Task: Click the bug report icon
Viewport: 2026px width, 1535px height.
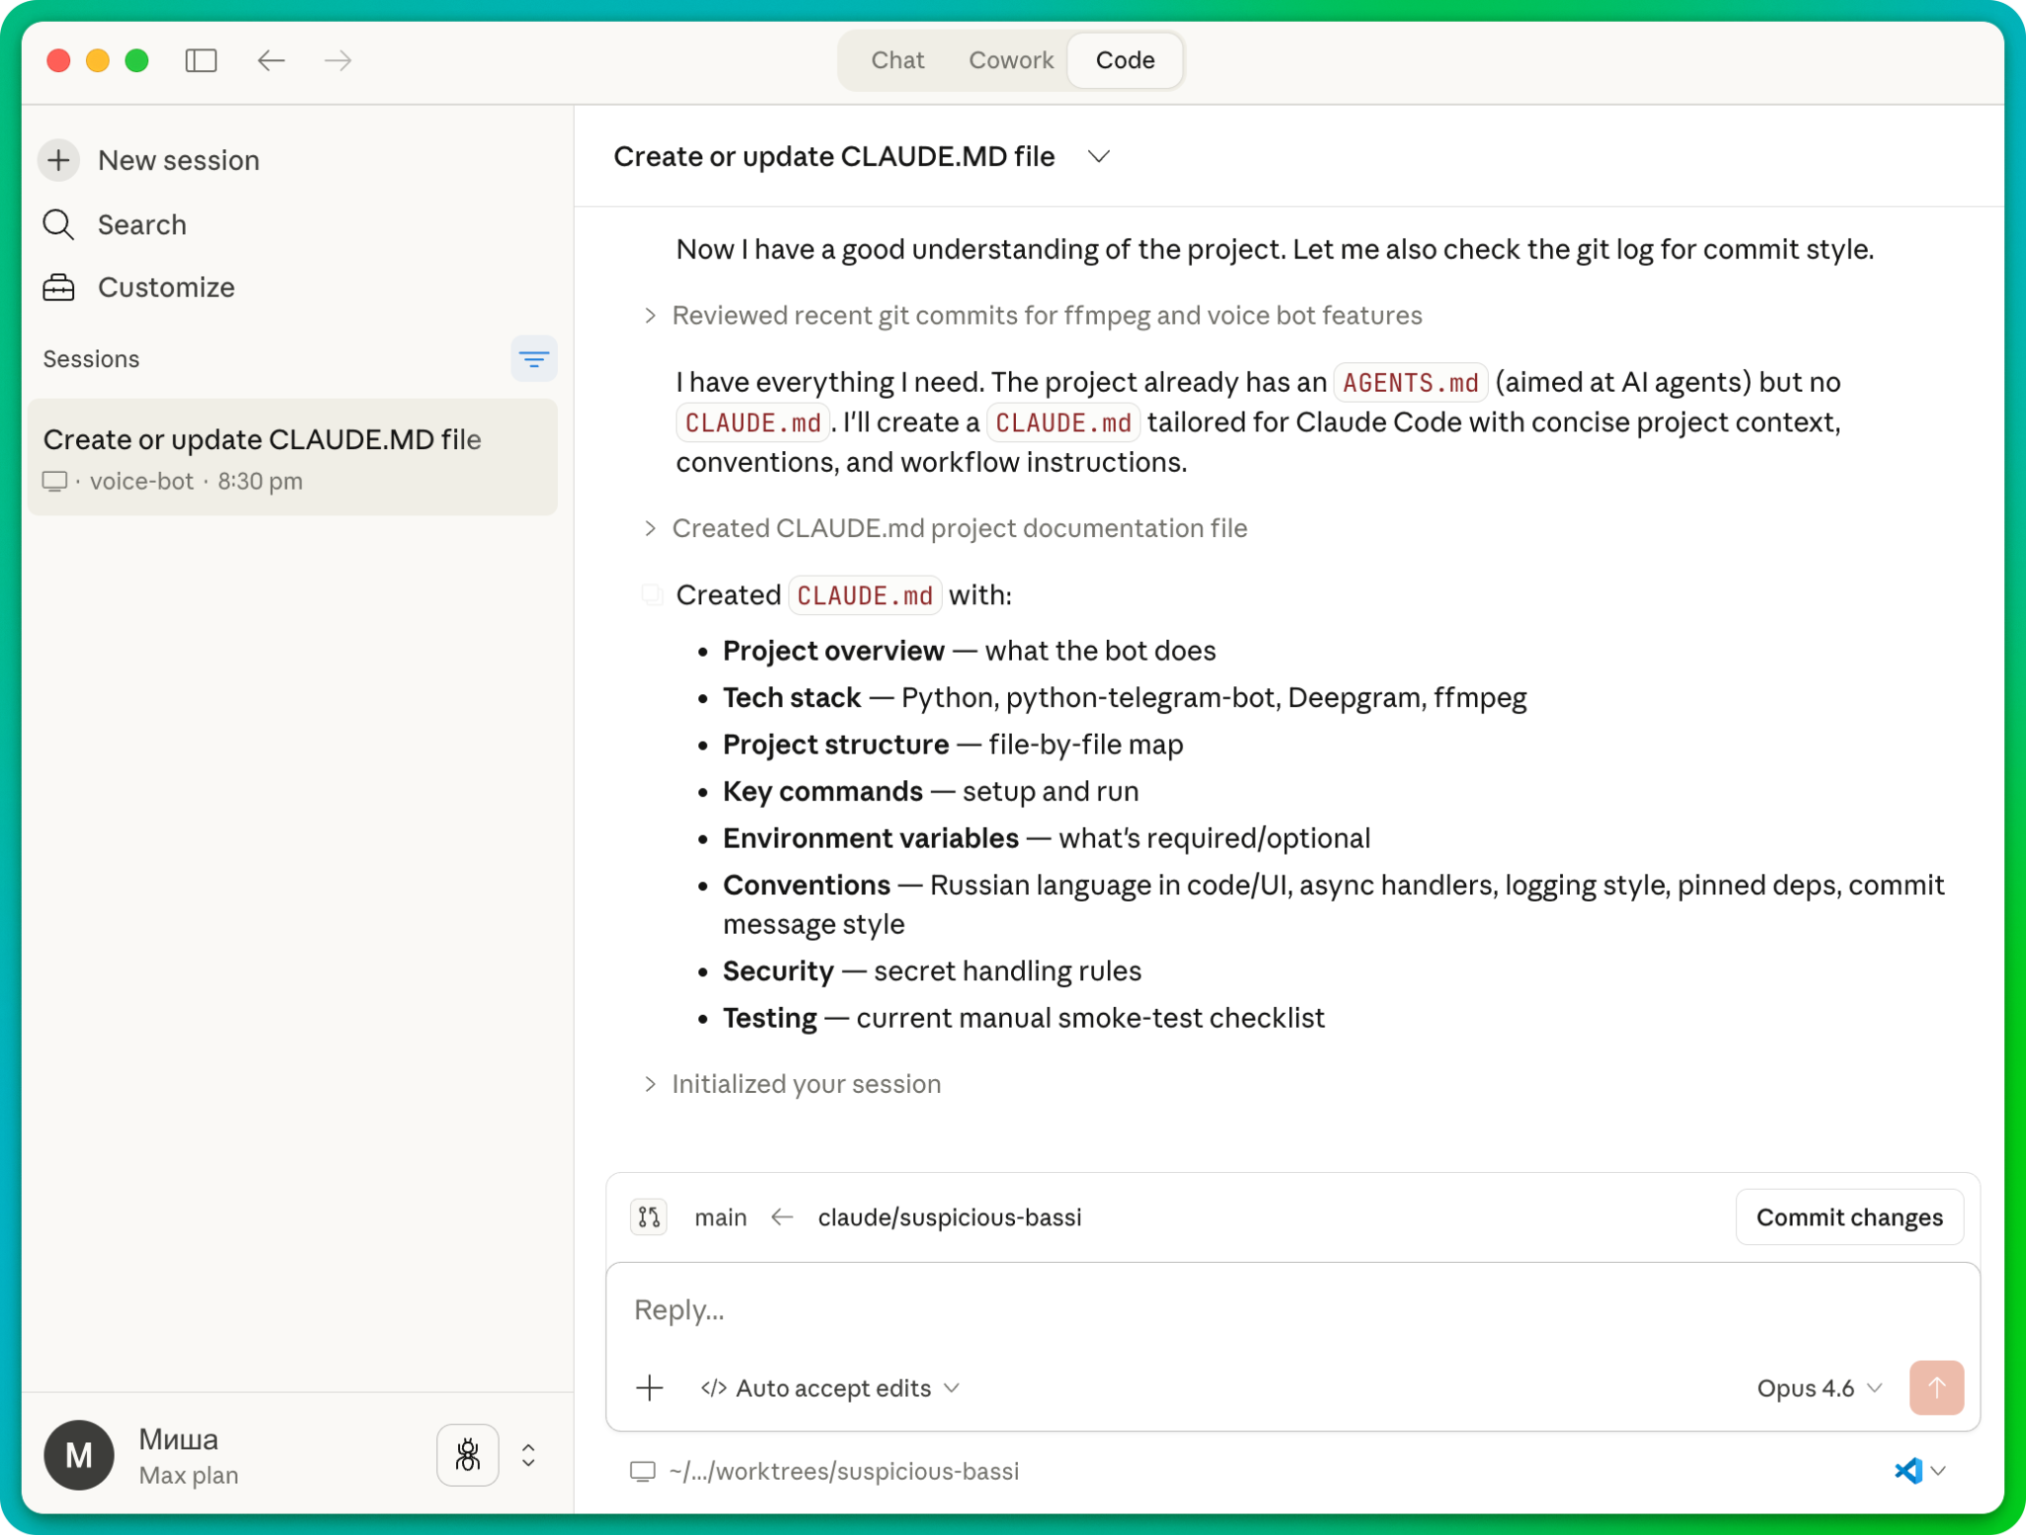Action: (x=467, y=1454)
